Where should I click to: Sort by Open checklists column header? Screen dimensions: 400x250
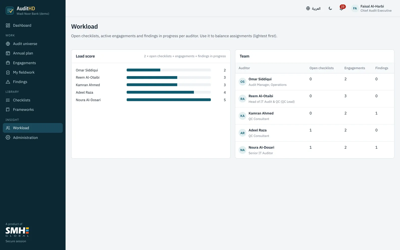coord(321,68)
